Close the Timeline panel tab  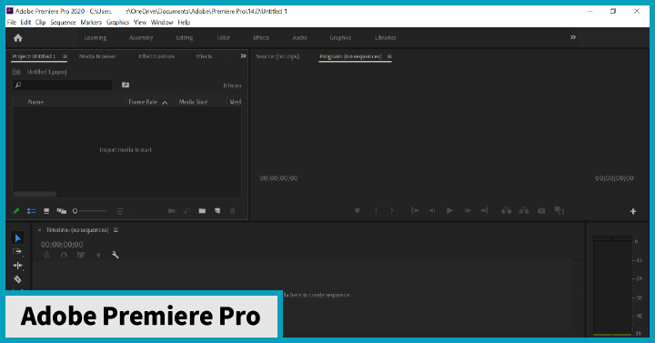[x=40, y=230]
